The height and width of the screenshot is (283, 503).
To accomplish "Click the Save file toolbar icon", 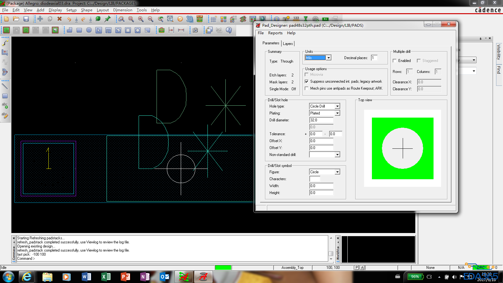I will click(26, 19).
